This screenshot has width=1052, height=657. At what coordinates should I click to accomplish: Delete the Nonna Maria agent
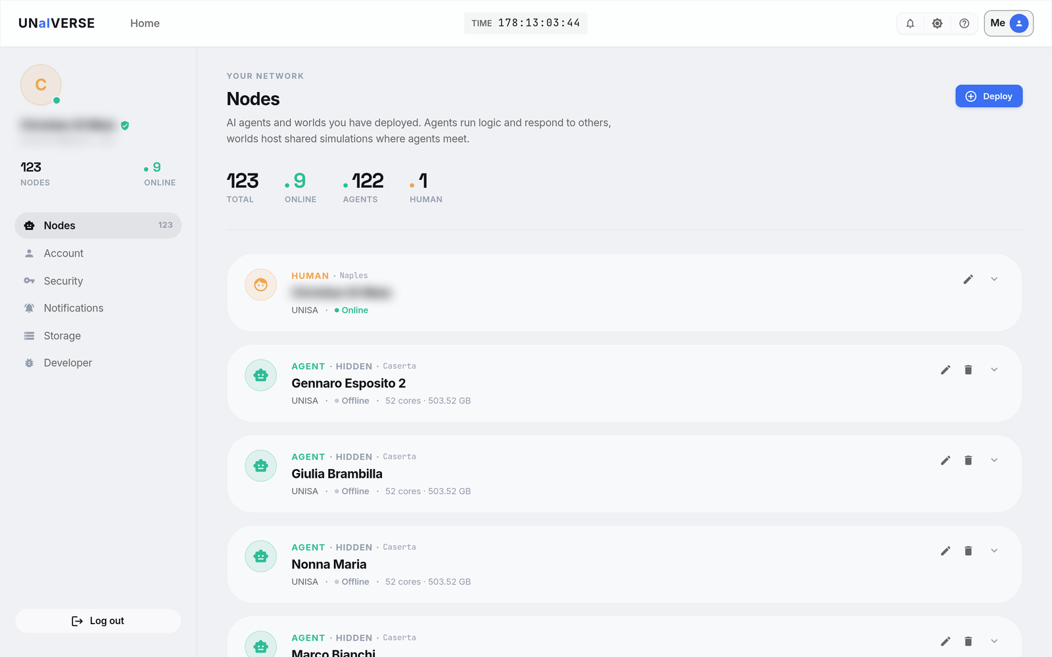[968, 551]
